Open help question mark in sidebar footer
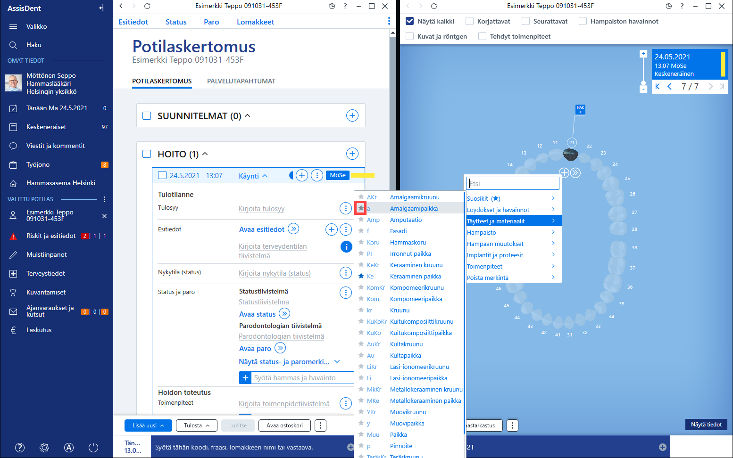Viewport: 733px width, 458px height. [x=20, y=448]
